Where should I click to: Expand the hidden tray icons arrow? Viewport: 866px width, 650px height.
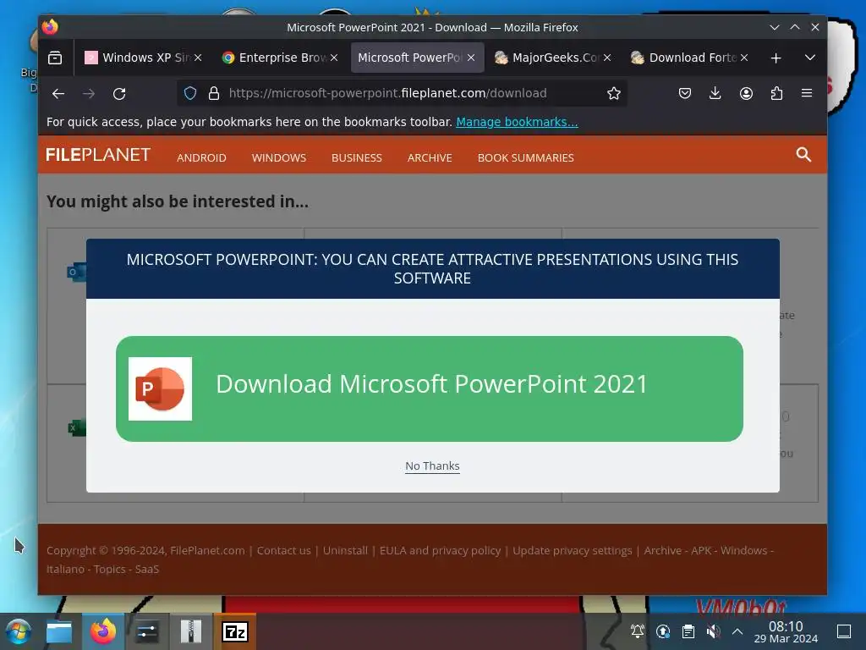click(737, 631)
